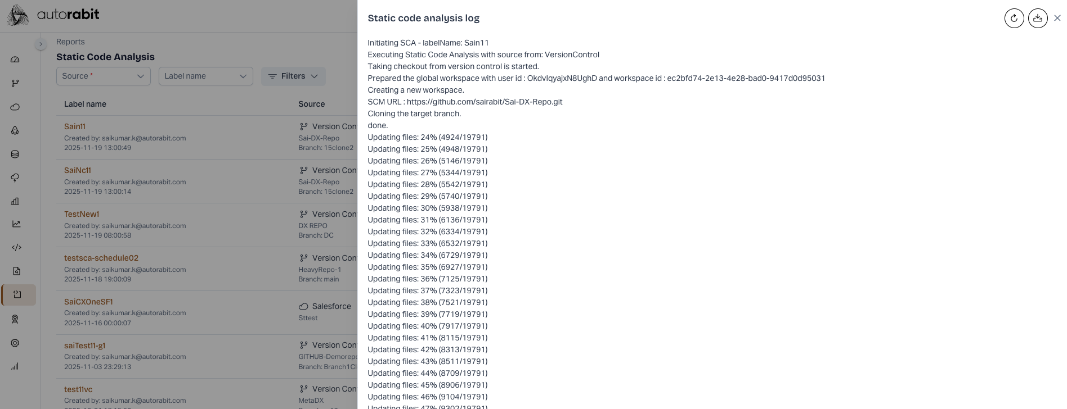Open the dashboard gauge icon in sidebar

click(15, 60)
